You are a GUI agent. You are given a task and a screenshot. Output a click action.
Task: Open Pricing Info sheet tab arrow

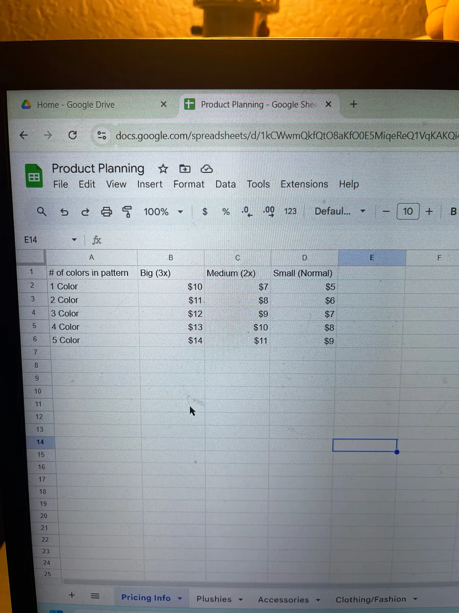[x=180, y=598]
